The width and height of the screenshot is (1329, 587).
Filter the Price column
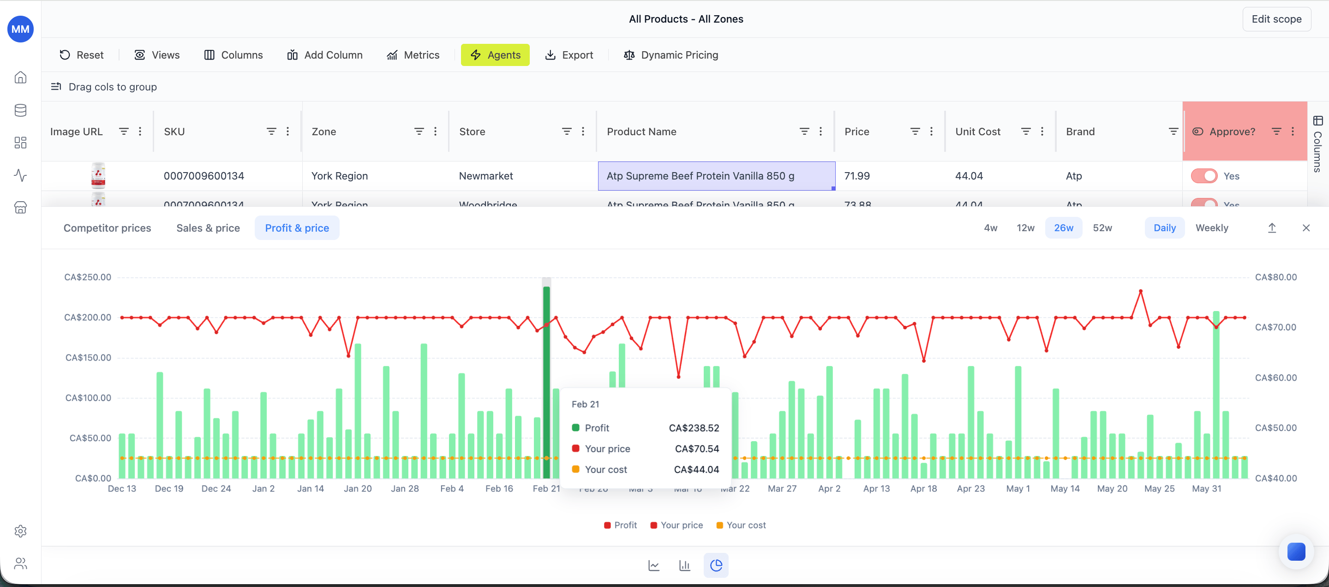pyautogui.click(x=915, y=132)
